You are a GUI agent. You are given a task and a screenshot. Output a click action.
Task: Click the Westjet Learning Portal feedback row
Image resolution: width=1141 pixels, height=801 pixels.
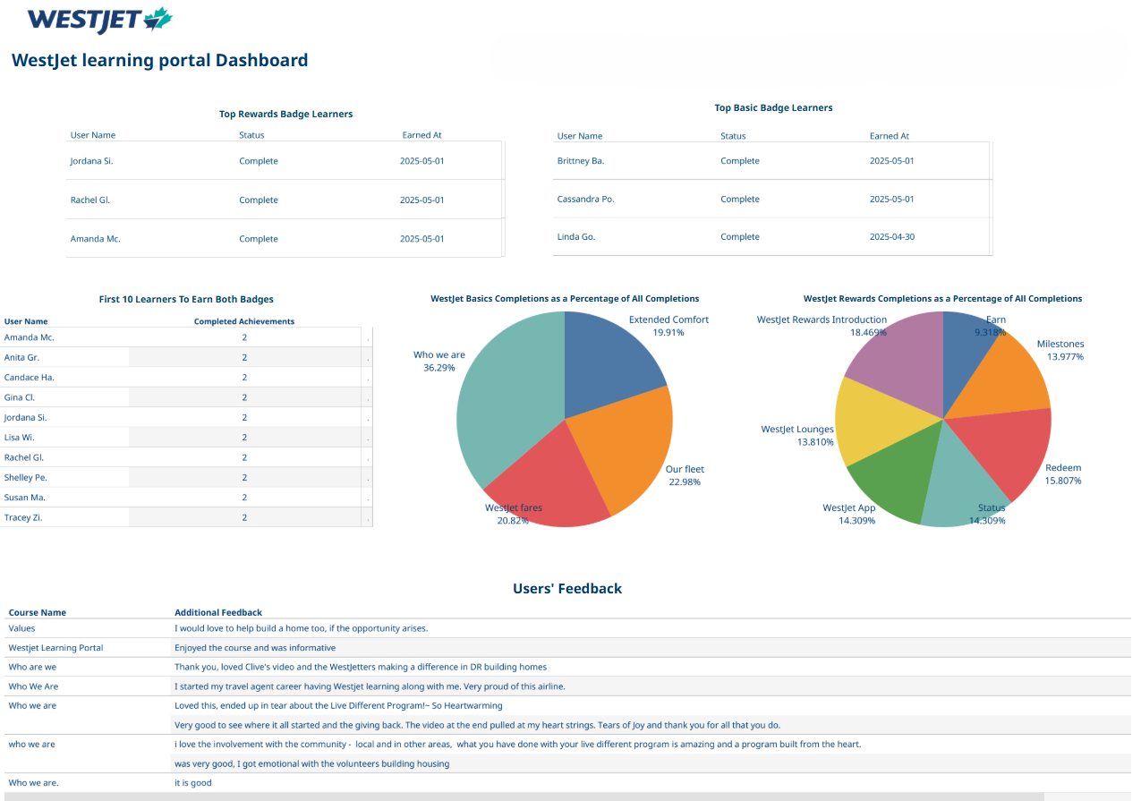pos(567,648)
